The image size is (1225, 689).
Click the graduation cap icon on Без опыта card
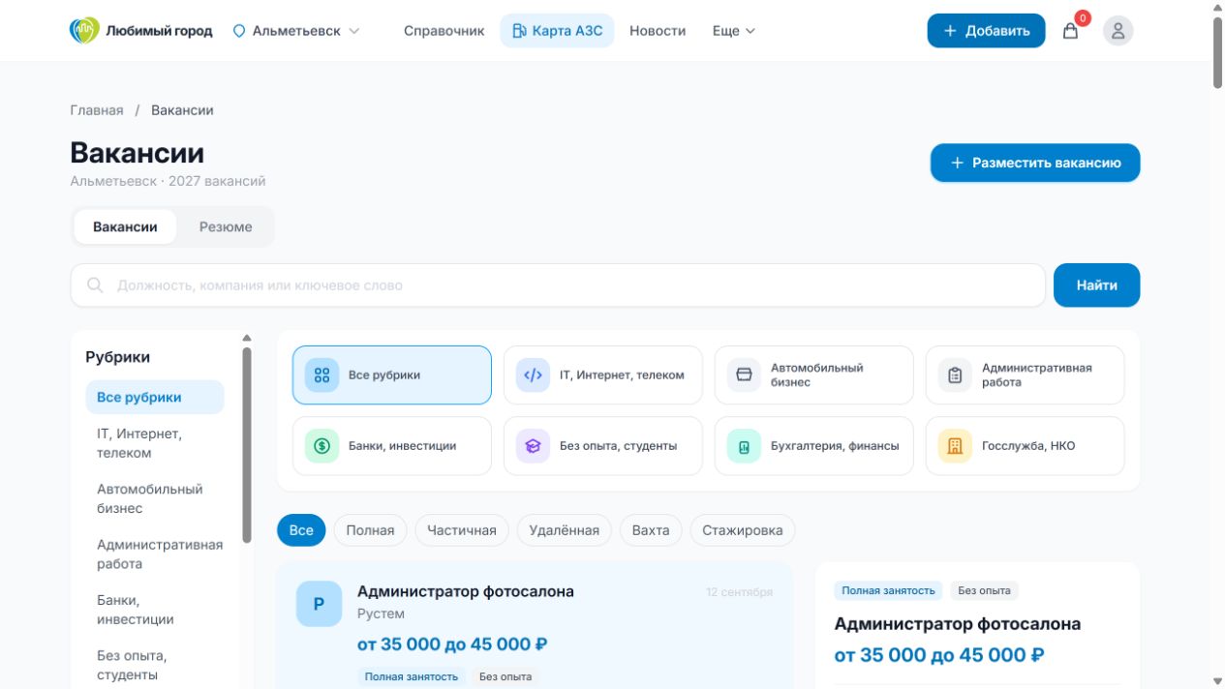click(x=533, y=446)
